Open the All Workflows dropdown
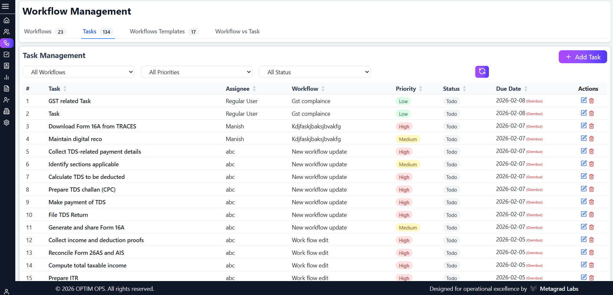613x295 pixels. point(79,72)
